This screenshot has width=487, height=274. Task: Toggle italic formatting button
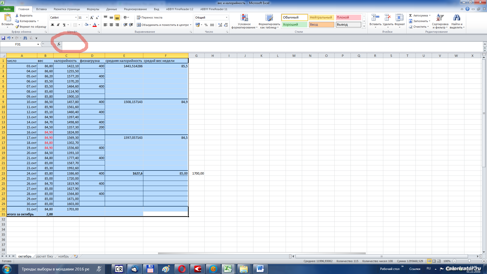[58, 25]
